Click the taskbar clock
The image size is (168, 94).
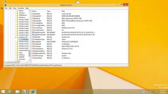pos(163,92)
